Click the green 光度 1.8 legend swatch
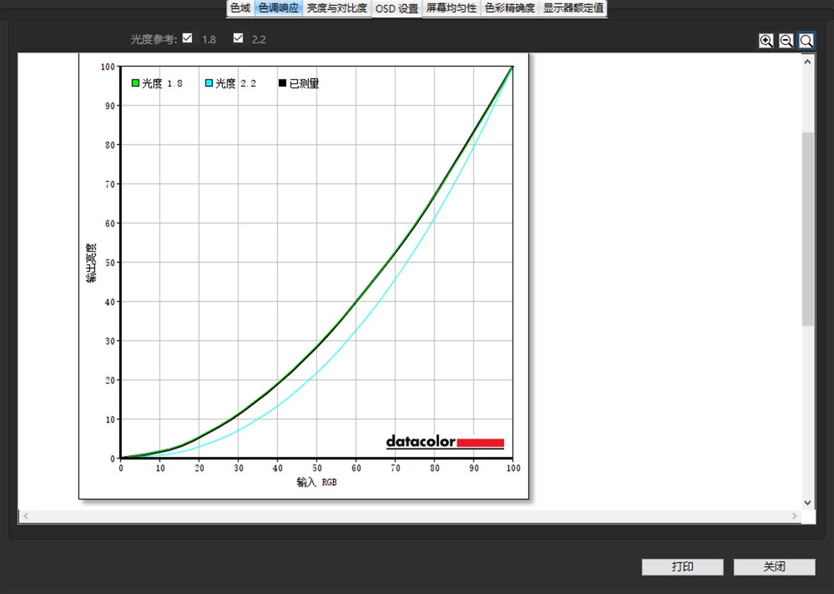 (136, 83)
